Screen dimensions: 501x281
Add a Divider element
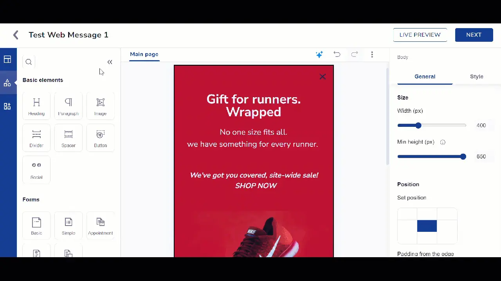[x=36, y=138]
